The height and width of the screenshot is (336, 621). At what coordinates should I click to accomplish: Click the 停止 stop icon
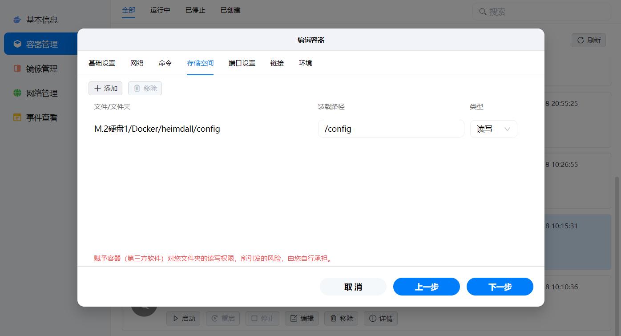(254, 318)
